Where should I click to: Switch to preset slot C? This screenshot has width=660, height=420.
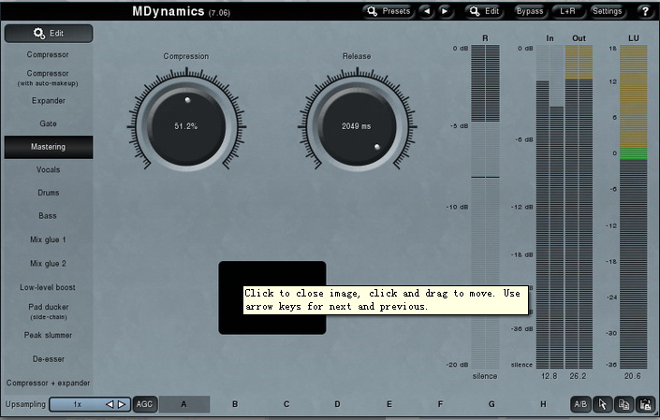(286, 404)
